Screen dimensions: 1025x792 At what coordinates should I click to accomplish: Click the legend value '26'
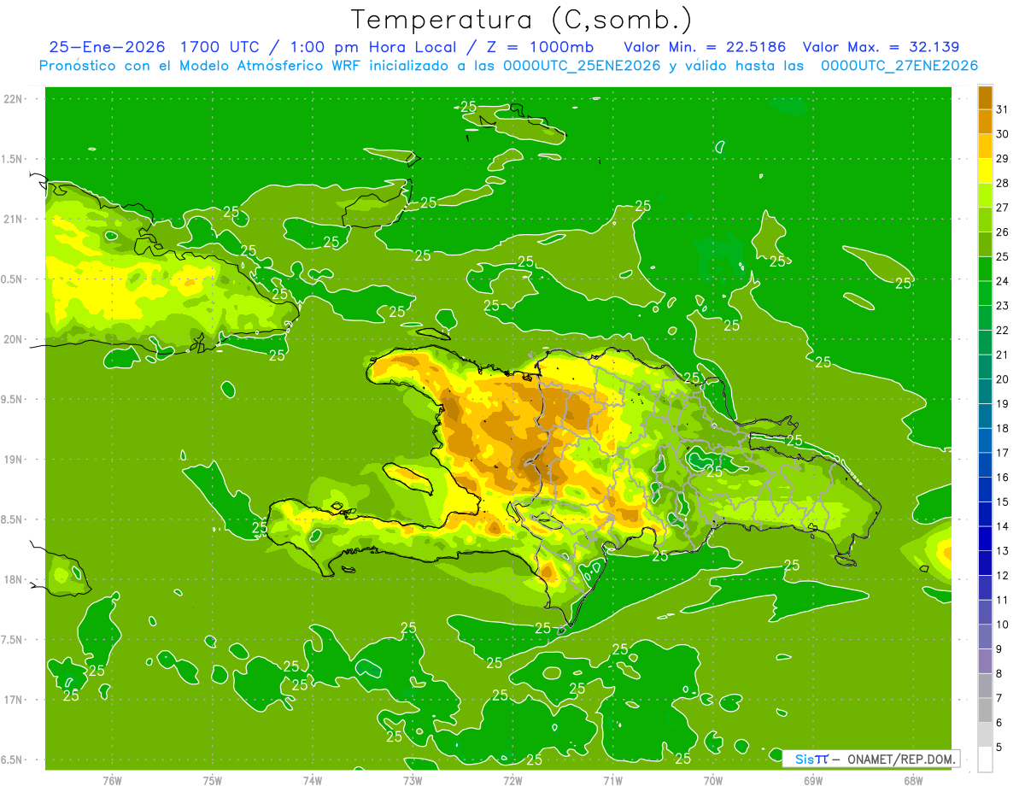tap(1003, 232)
